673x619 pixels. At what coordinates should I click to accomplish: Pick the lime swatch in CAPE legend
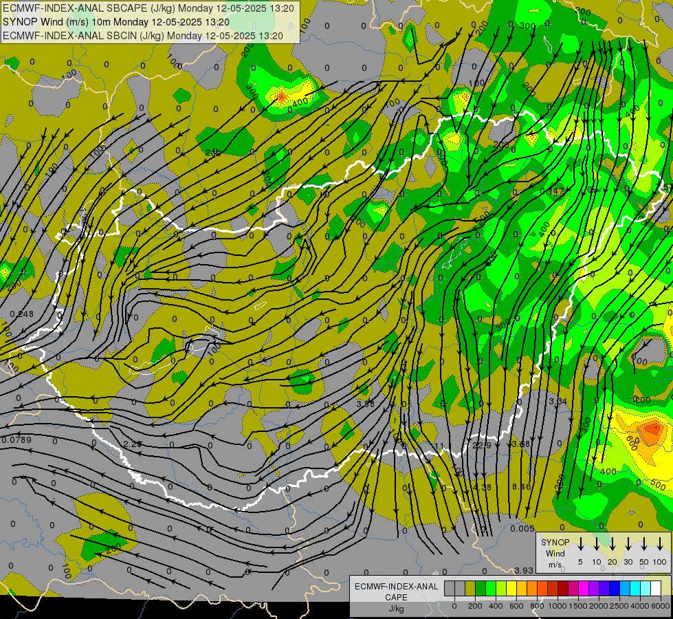[501, 588]
